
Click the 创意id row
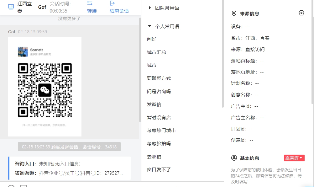pyautogui.click(x=242, y=140)
